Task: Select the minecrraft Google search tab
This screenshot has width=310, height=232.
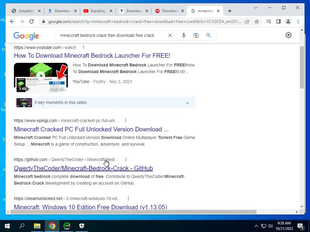Action: pos(205,11)
